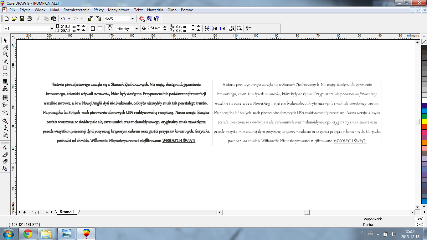
Task: Open the milimetry units dropdown
Action: click(136, 28)
